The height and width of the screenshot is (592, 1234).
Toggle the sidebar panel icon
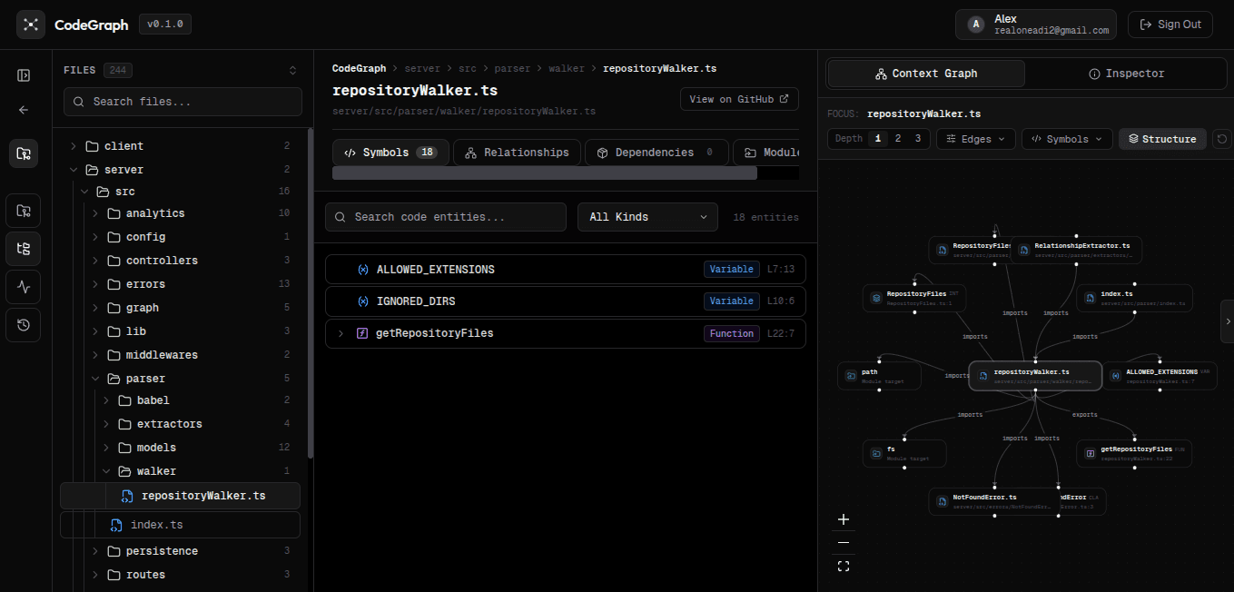(24, 75)
